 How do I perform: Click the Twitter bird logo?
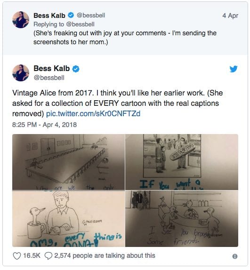234,69
